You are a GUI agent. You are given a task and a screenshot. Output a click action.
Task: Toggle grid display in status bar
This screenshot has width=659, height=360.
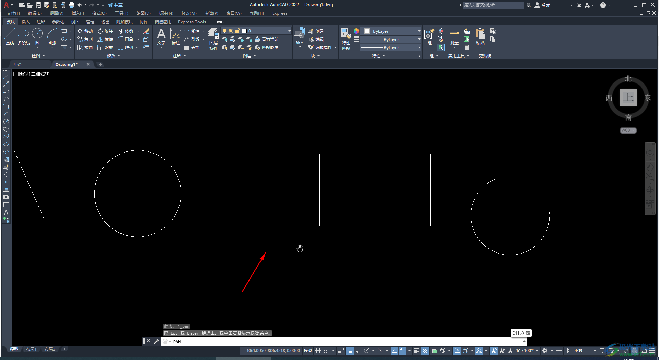coord(318,351)
